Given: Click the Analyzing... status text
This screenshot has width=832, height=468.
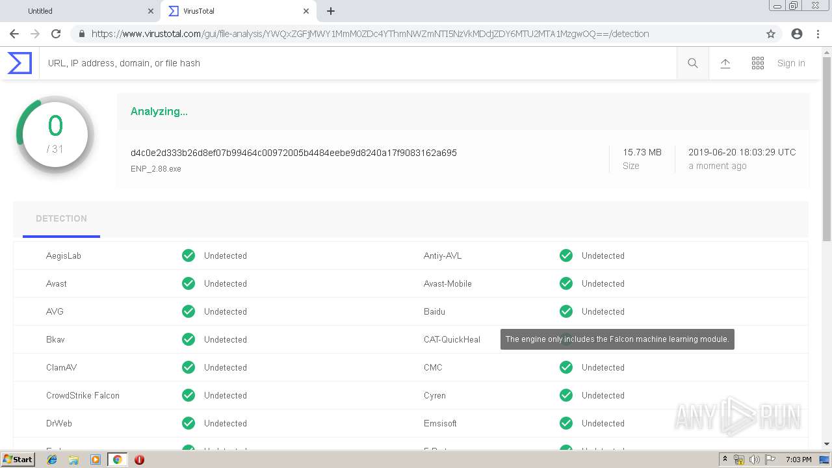Looking at the screenshot, I should click(159, 111).
